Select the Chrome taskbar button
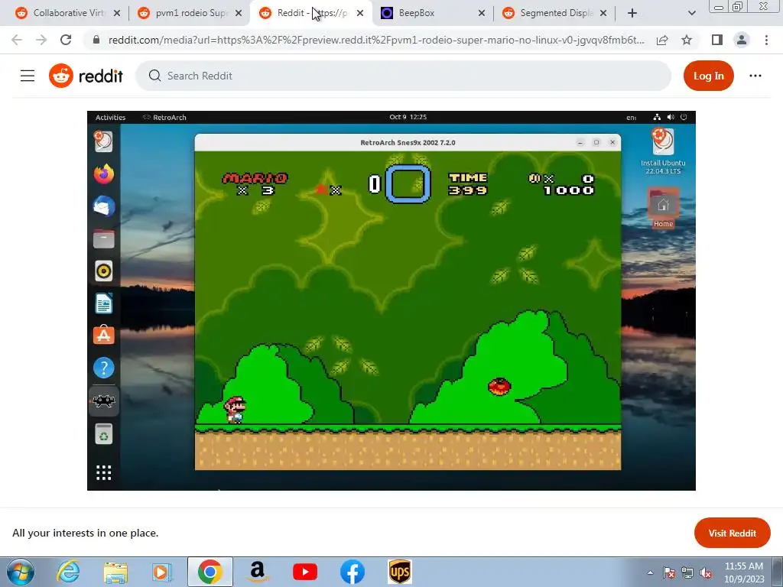The height and width of the screenshot is (587, 783). [x=210, y=572]
